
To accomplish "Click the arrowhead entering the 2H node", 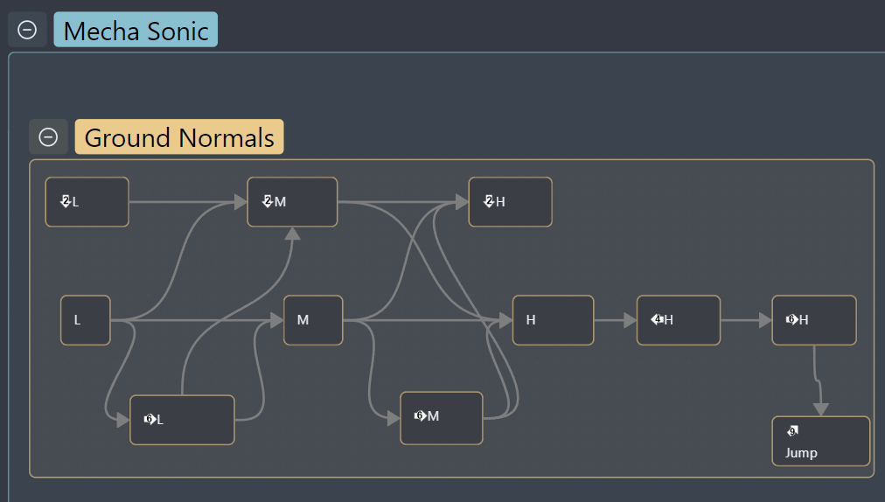I will 462,202.
